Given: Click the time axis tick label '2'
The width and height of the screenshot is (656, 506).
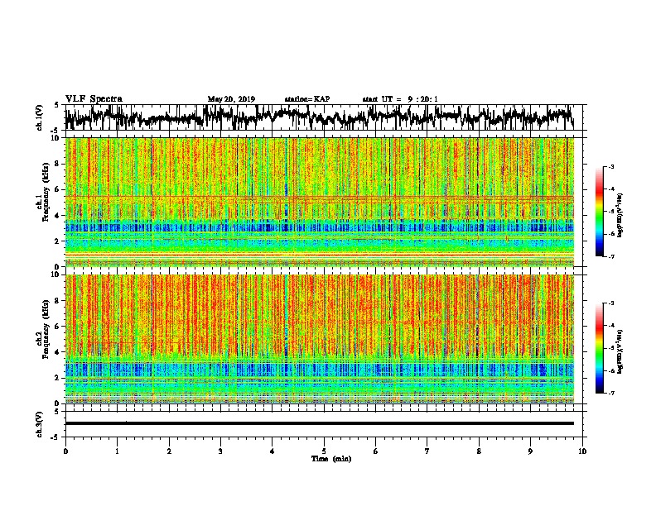Looking at the screenshot, I should [169, 451].
